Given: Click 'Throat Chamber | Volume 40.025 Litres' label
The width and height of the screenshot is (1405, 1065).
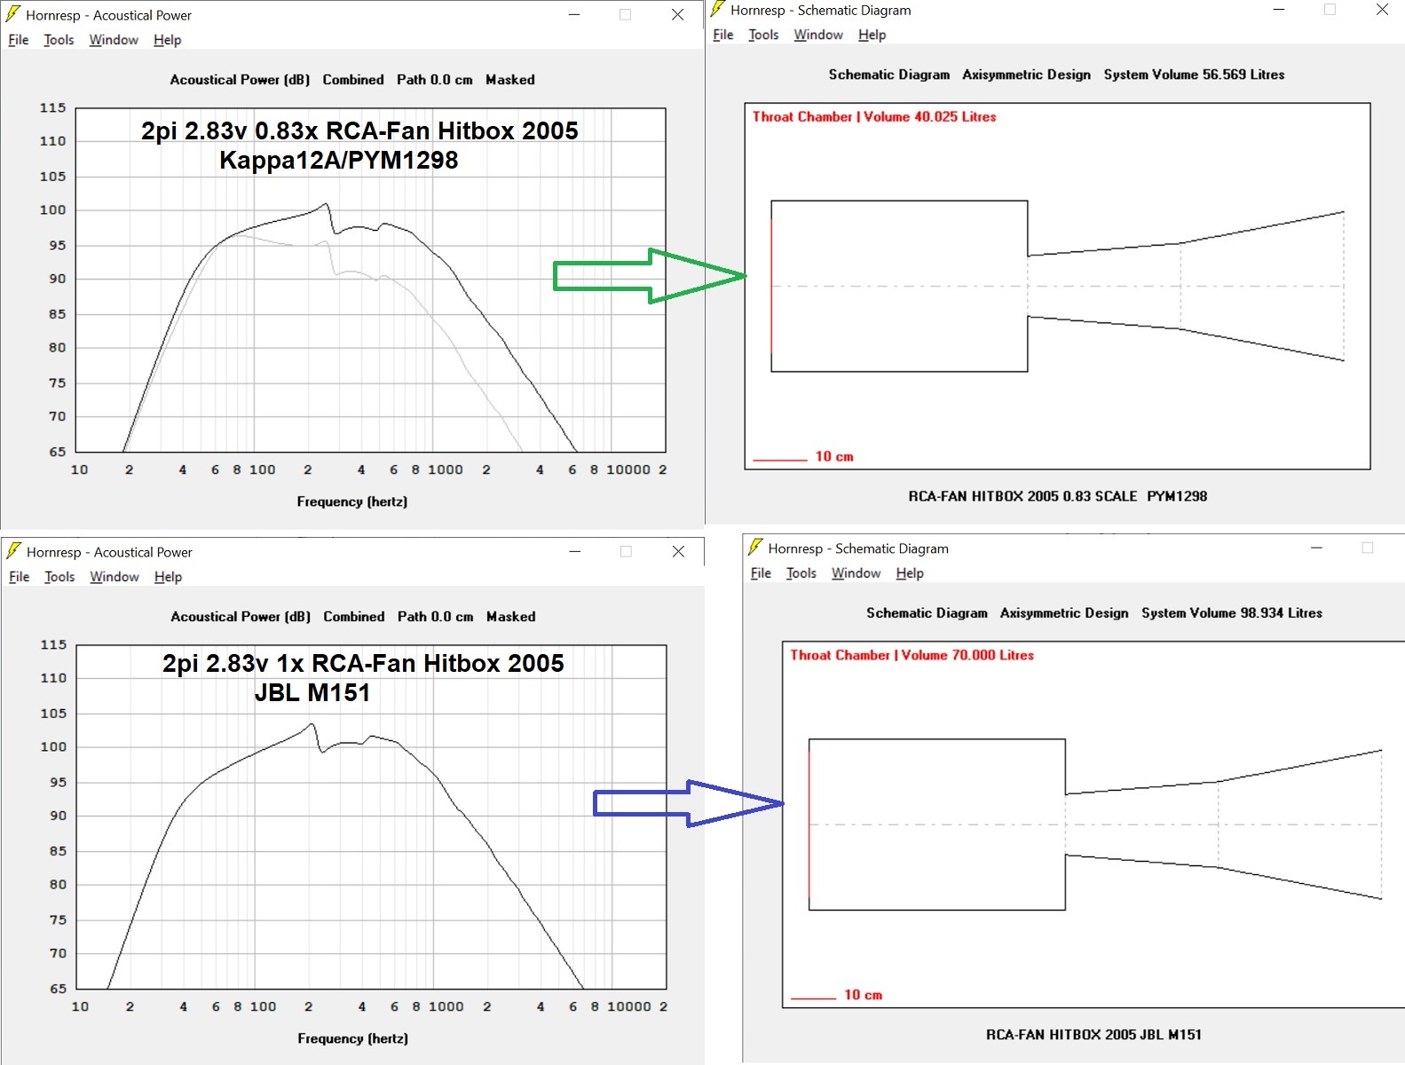Looking at the screenshot, I should click(x=874, y=116).
